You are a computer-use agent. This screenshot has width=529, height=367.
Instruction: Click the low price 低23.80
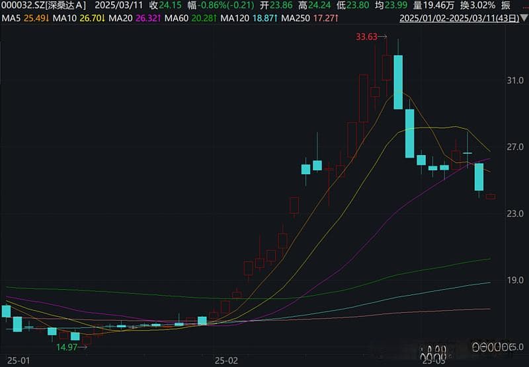pyautogui.click(x=352, y=5)
